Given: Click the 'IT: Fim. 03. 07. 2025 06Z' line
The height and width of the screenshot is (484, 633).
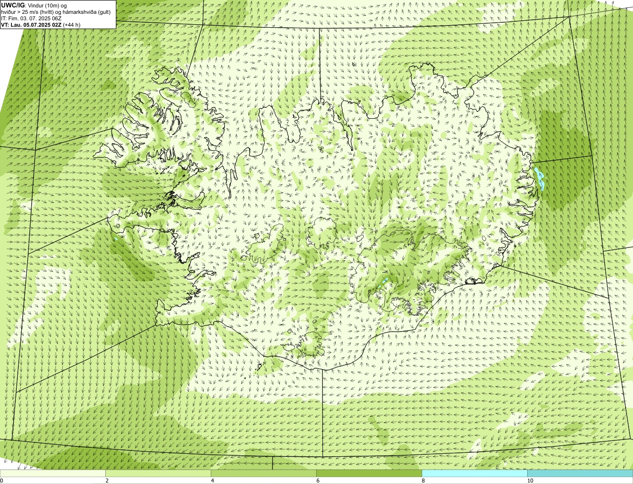Looking at the screenshot, I should click(32, 18).
